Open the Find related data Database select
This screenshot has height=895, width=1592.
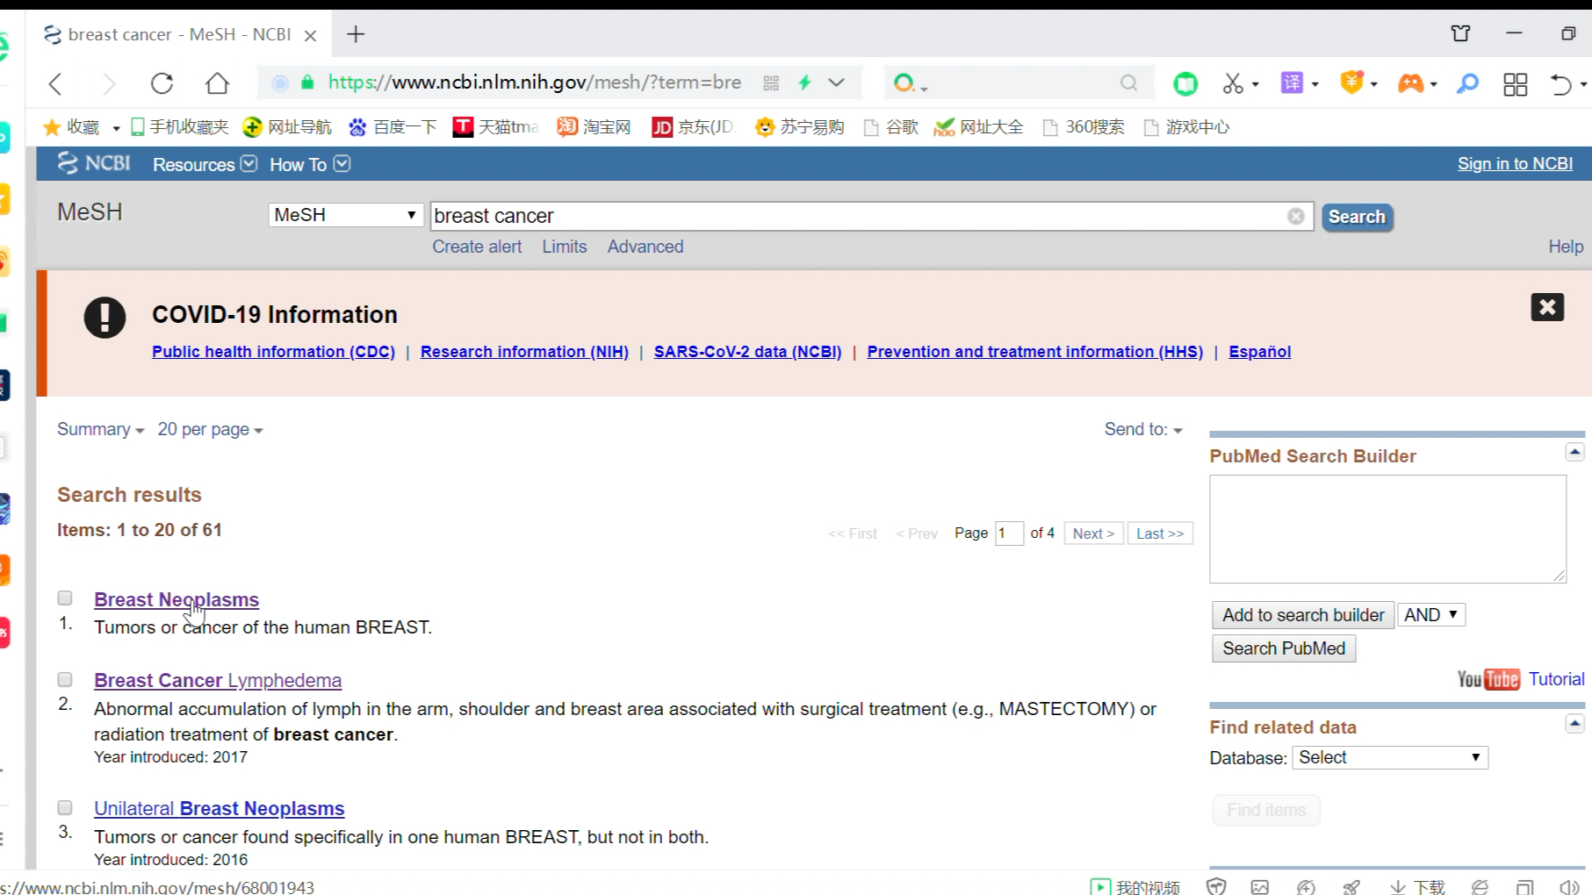coord(1390,757)
